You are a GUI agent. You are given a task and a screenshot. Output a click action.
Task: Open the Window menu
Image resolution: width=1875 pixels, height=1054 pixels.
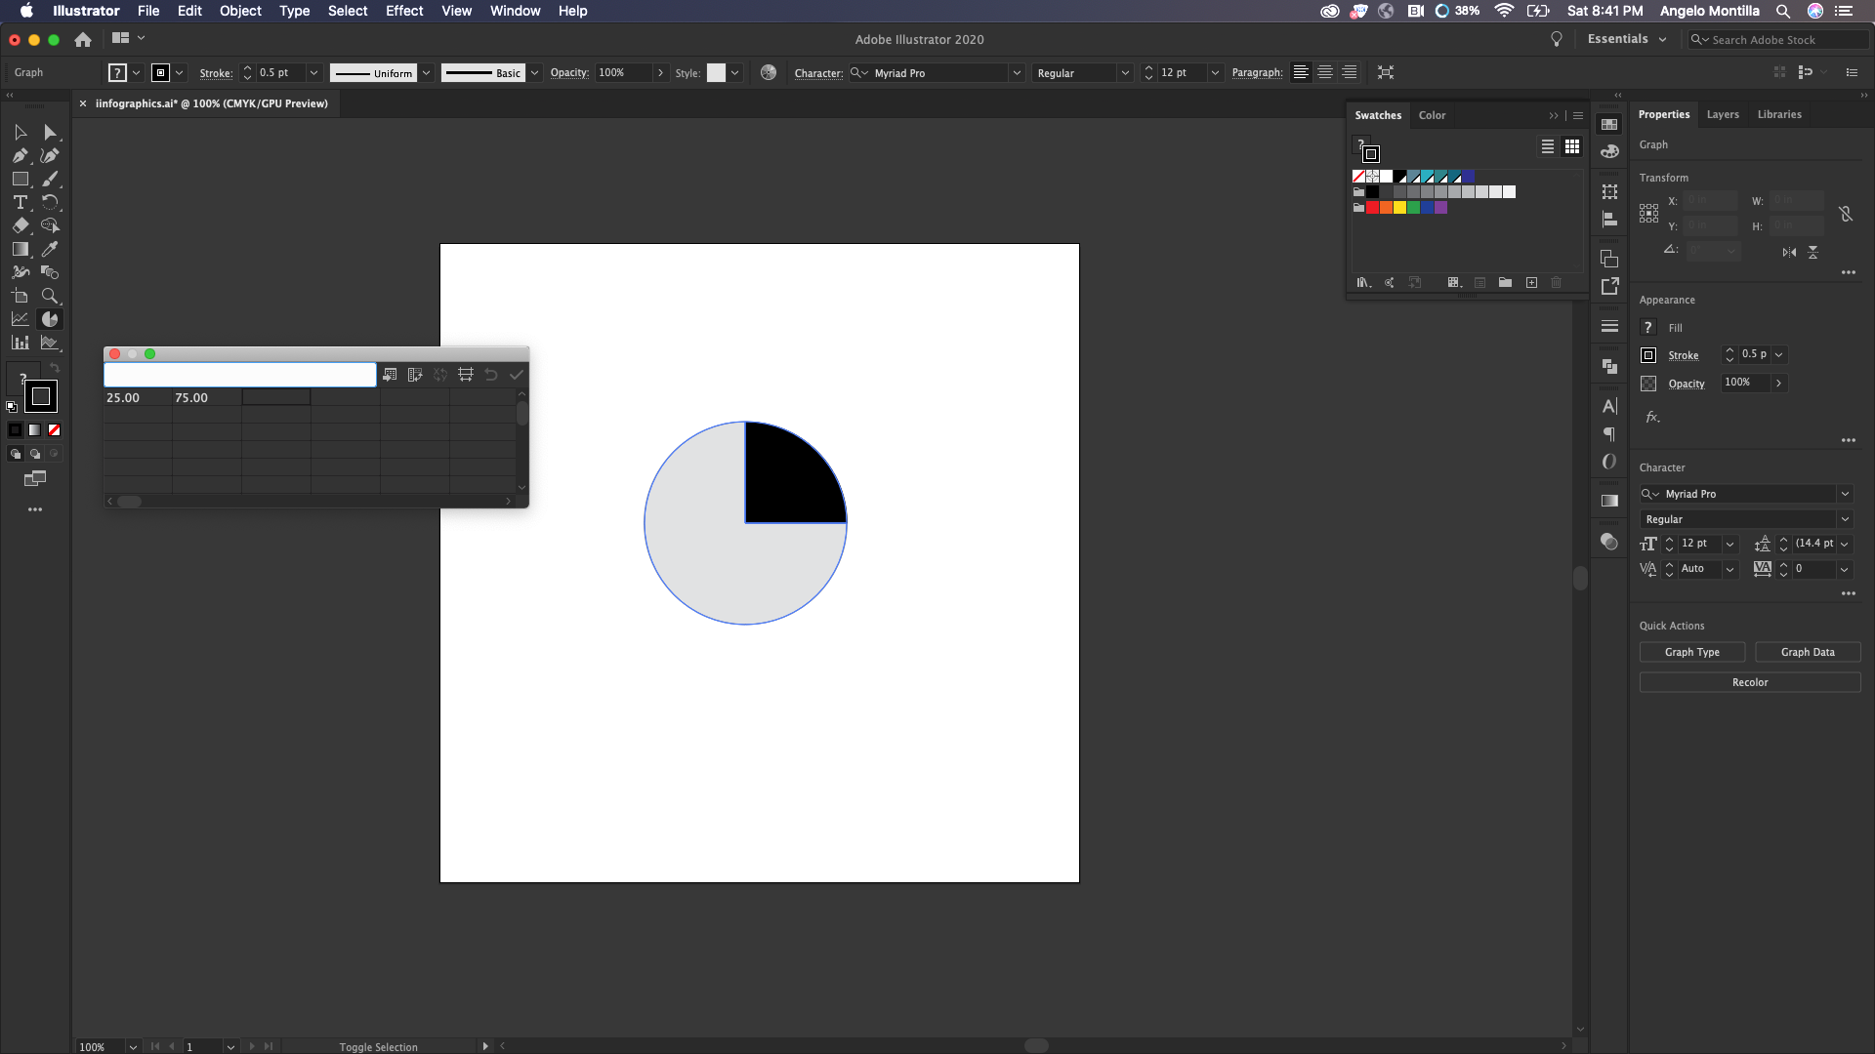click(x=515, y=11)
